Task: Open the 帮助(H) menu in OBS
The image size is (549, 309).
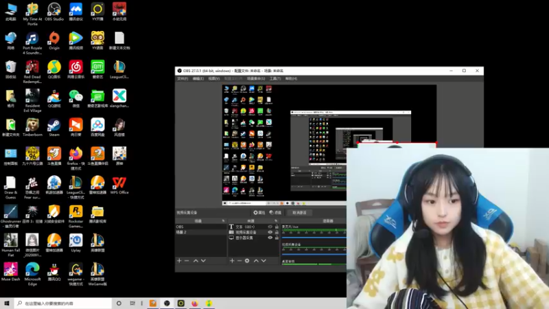Action: (x=291, y=78)
